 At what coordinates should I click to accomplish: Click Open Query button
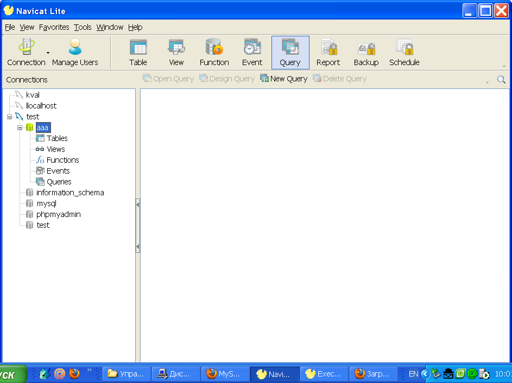click(x=168, y=79)
